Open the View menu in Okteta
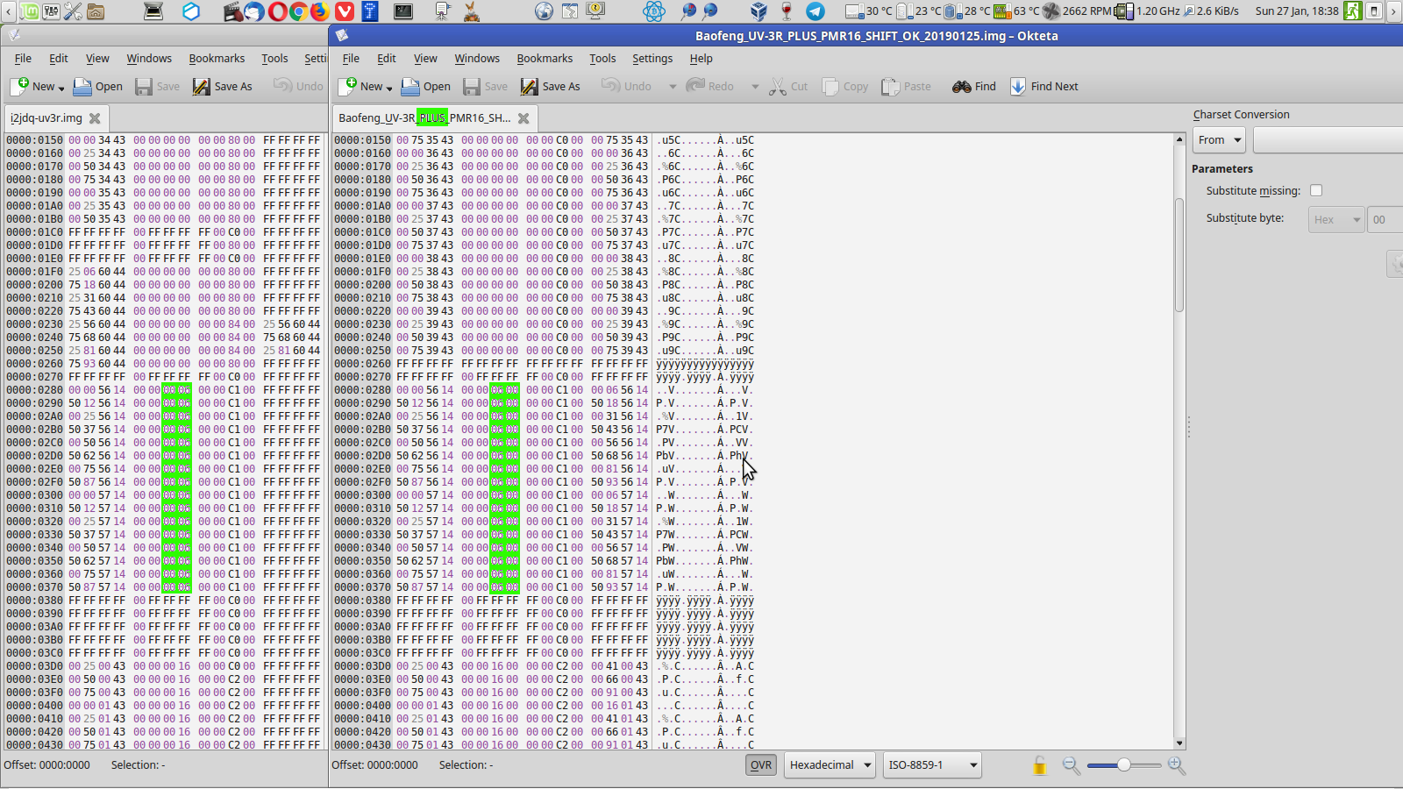1403x789 pixels. click(425, 58)
